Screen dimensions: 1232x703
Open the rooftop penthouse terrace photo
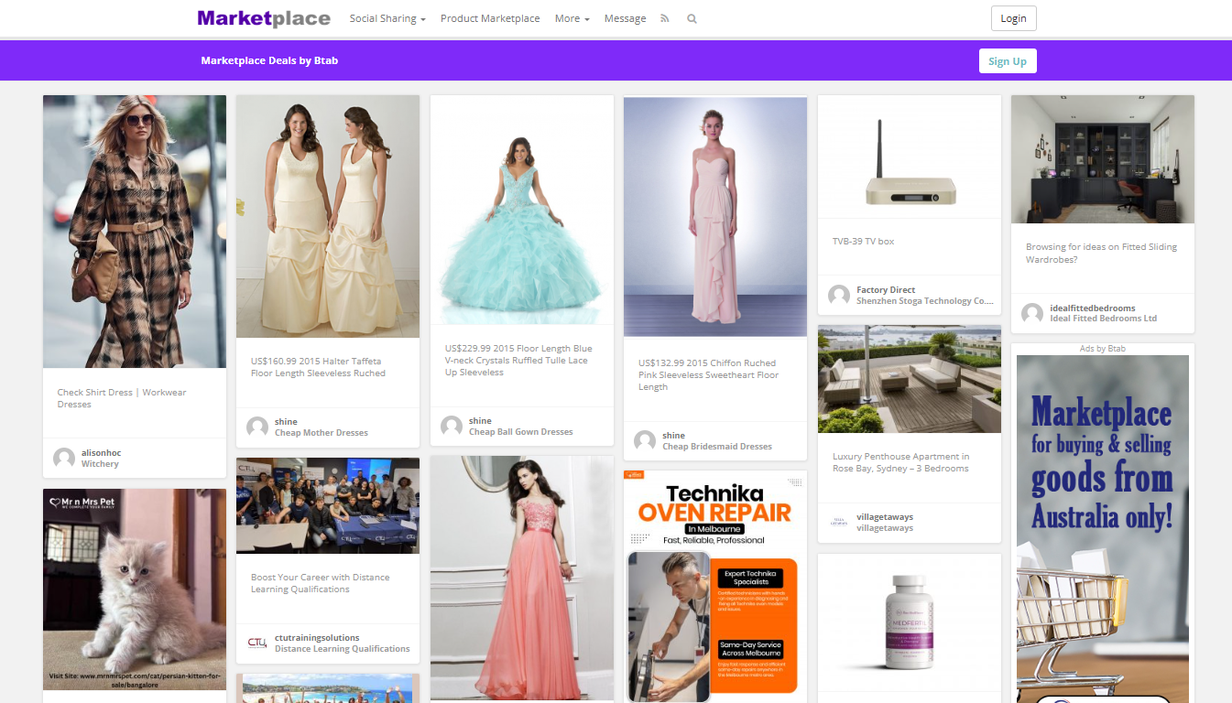(x=910, y=379)
